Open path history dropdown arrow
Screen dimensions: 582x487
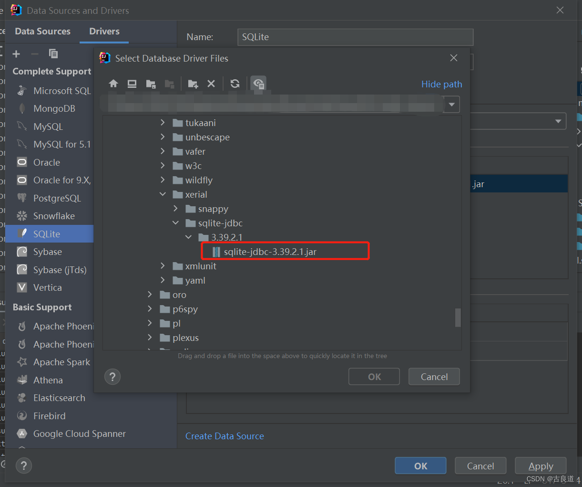point(451,104)
